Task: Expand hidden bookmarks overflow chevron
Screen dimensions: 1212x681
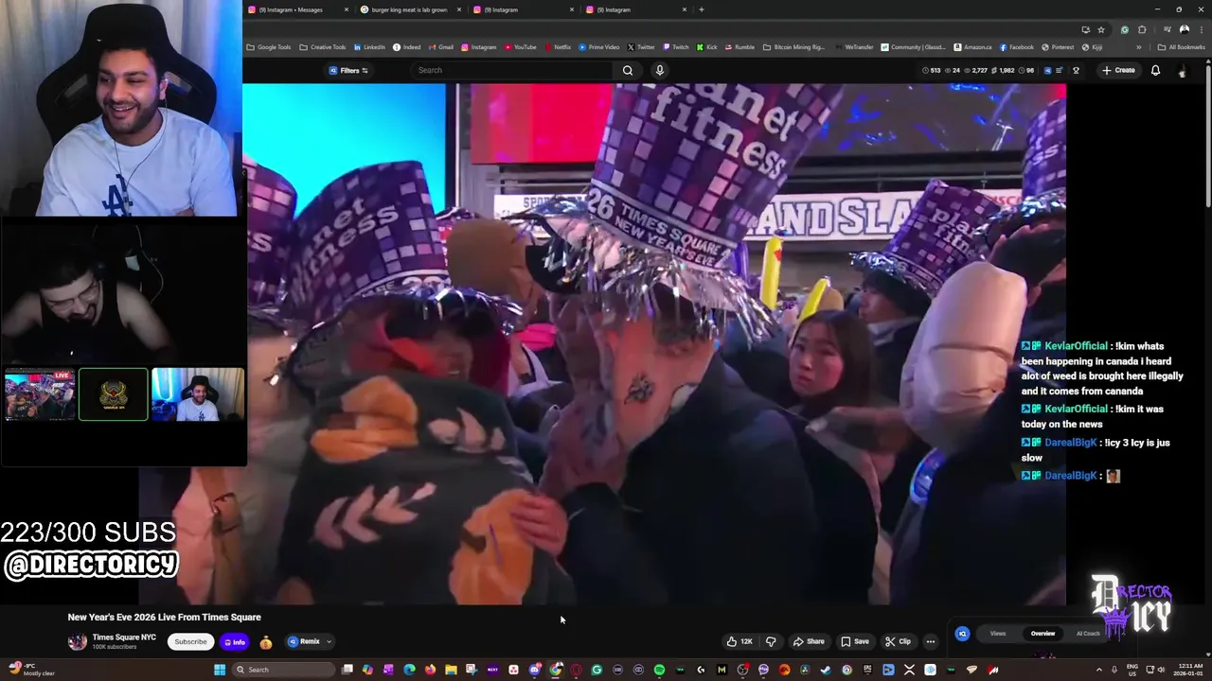Action: (1139, 47)
